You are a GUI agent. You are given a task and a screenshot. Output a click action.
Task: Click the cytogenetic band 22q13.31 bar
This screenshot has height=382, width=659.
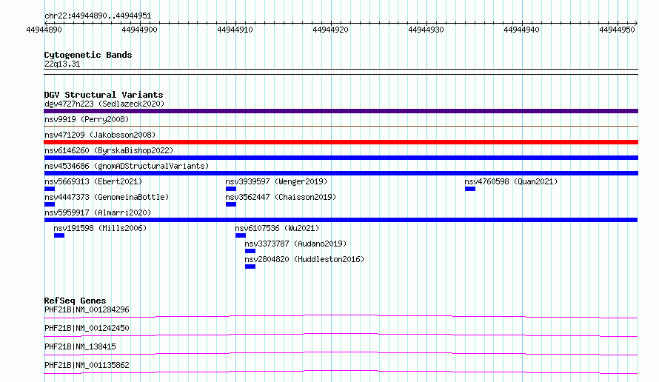tap(341, 72)
